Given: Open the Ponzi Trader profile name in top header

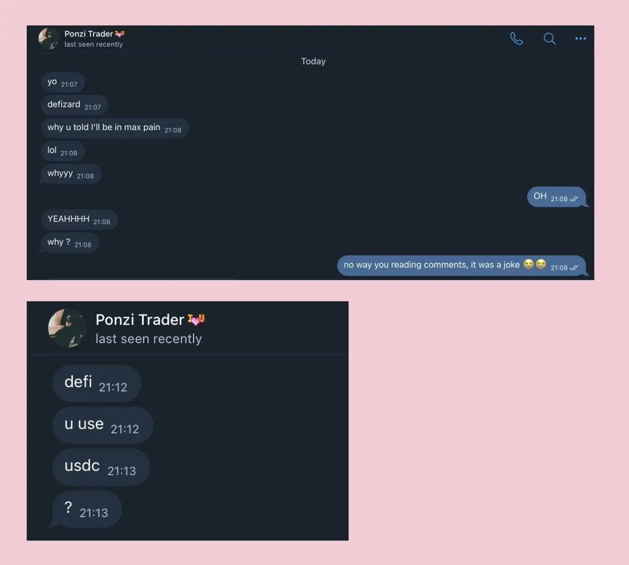Looking at the screenshot, I should coord(89,34).
